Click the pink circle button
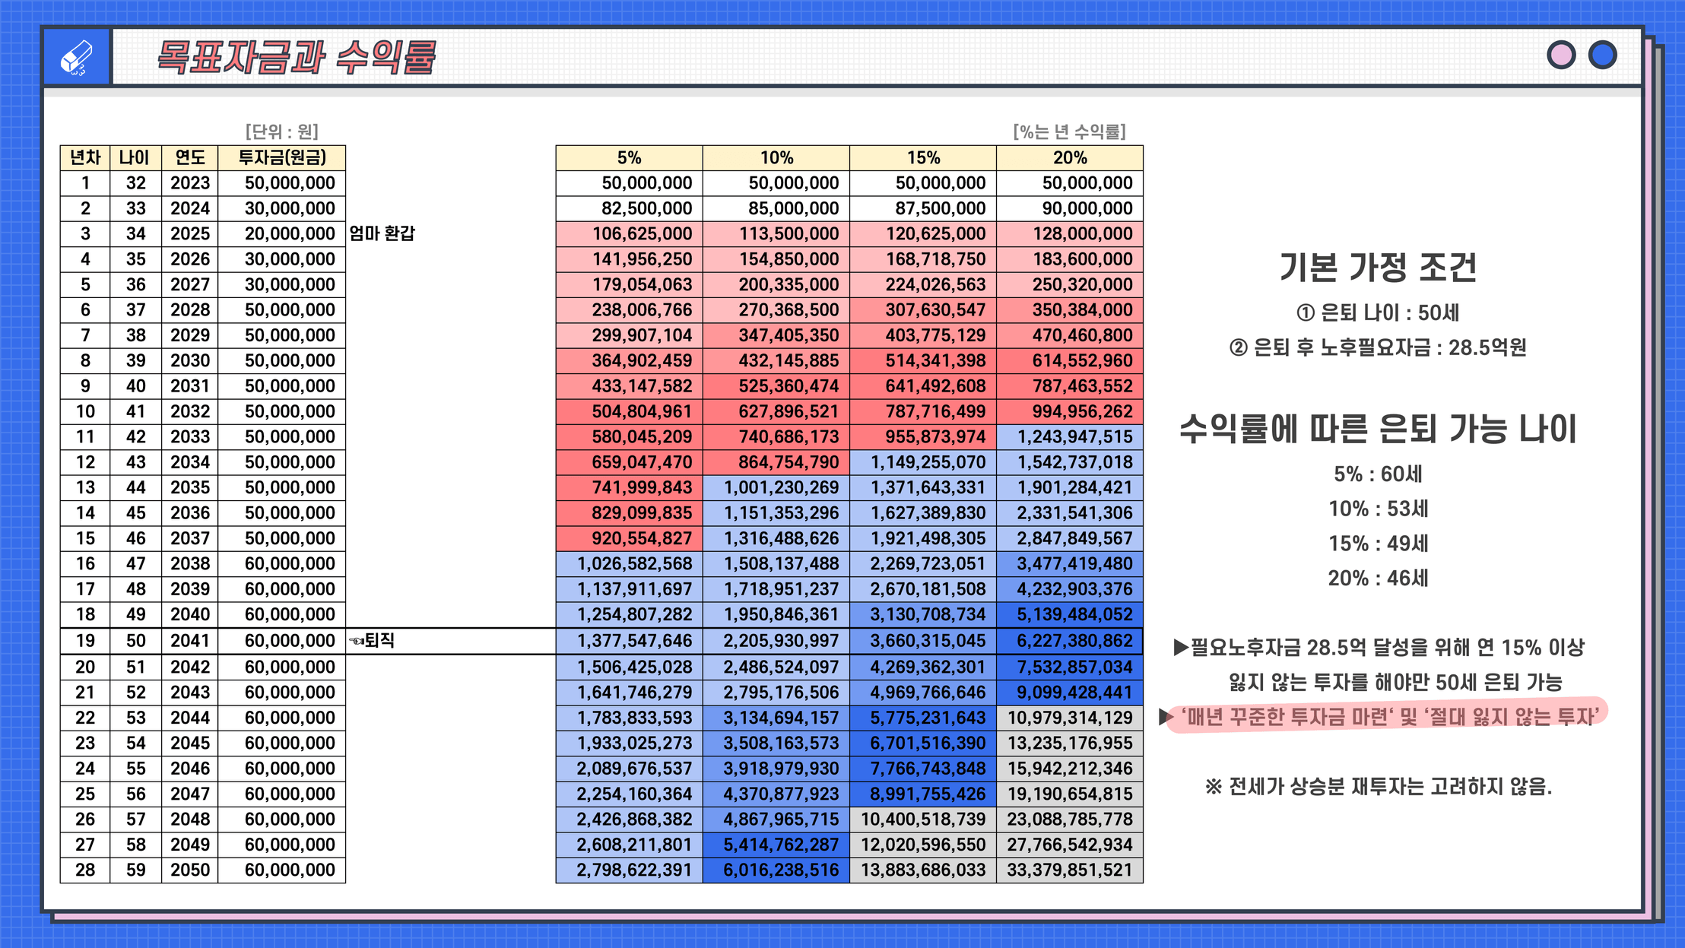 point(1561,55)
